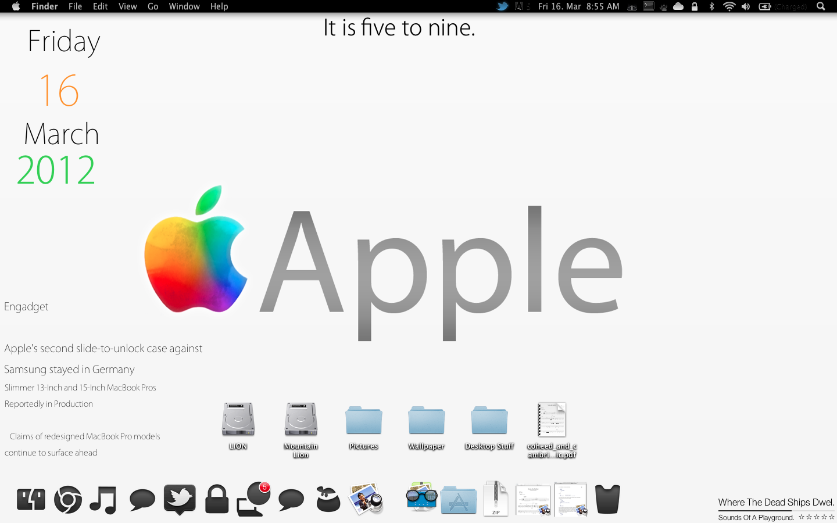Open the Window menu
Image resolution: width=837 pixels, height=523 pixels.
[184, 6]
